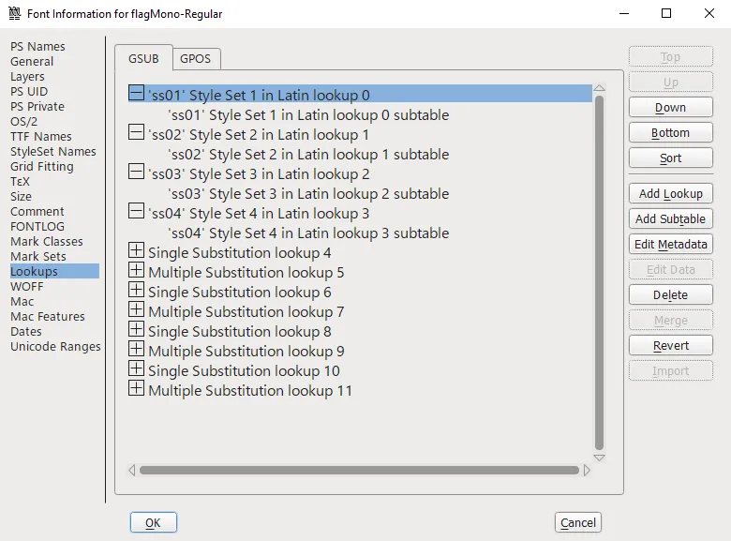Open Edit Metadata for the lookup
This screenshot has height=541, width=731.
pos(670,245)
